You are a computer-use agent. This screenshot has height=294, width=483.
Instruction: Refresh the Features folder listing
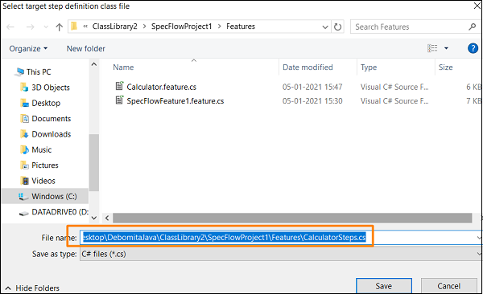[x=337, y=27]
